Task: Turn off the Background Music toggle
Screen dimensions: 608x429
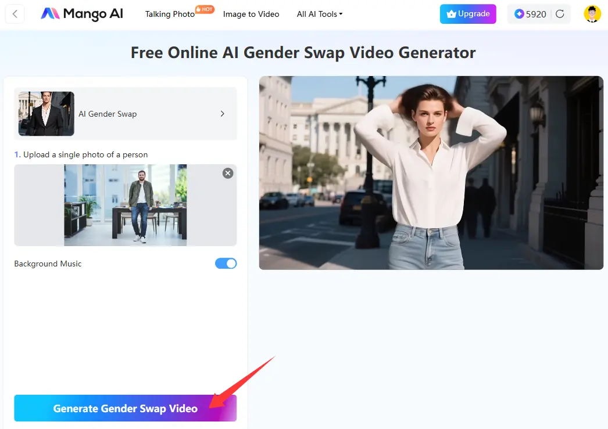Action: (x=226, y=264)
